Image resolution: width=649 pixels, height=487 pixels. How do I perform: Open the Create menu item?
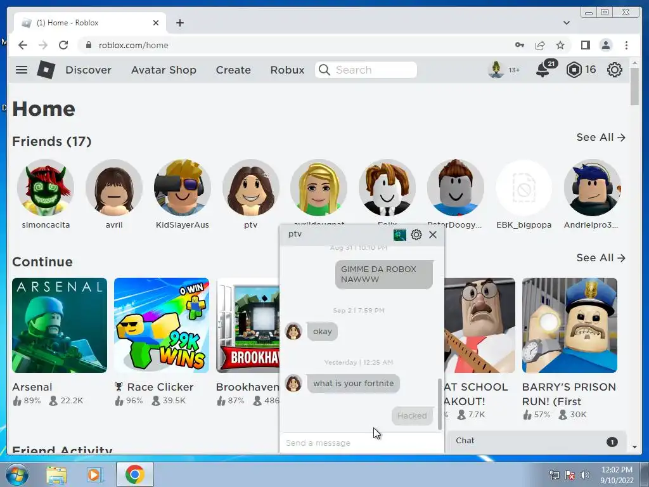[233, 70]
